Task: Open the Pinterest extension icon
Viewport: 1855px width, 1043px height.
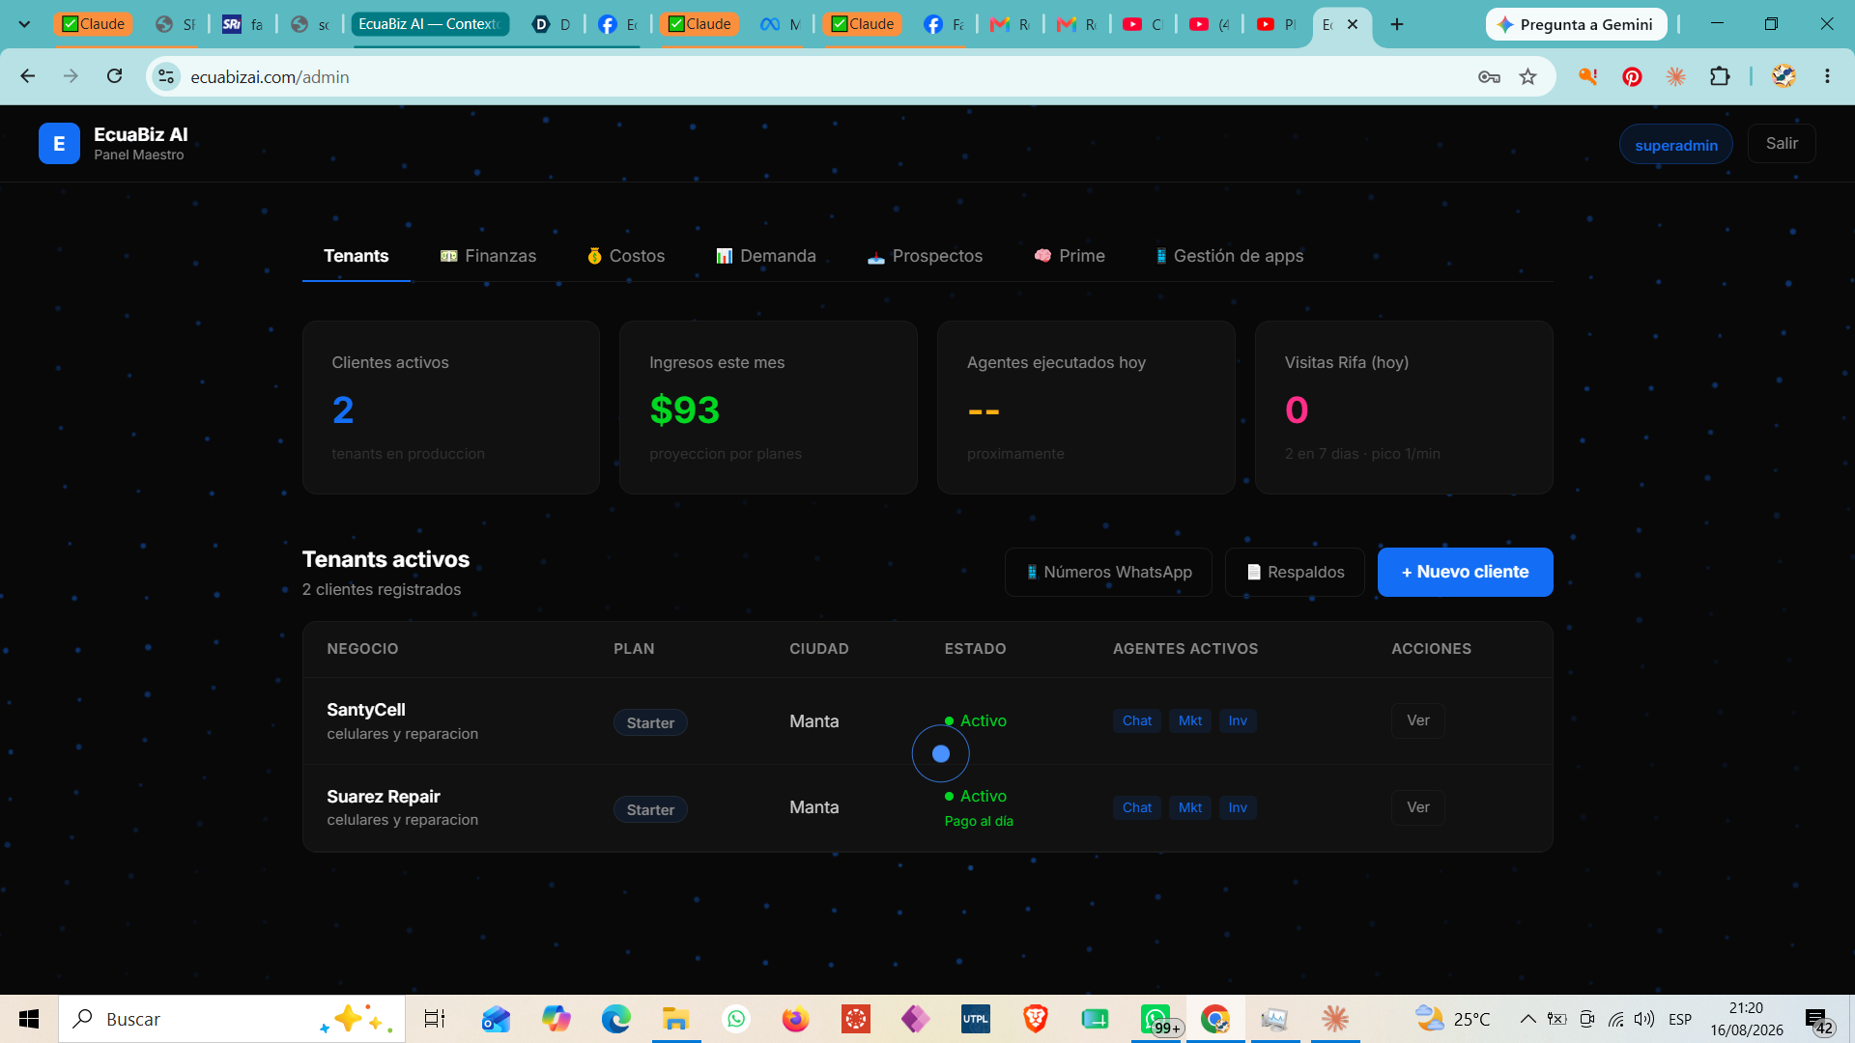Action: (x=1632, y=77)
